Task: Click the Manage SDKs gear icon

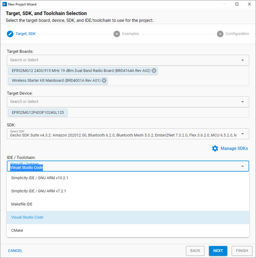Action: pos(215,148)
